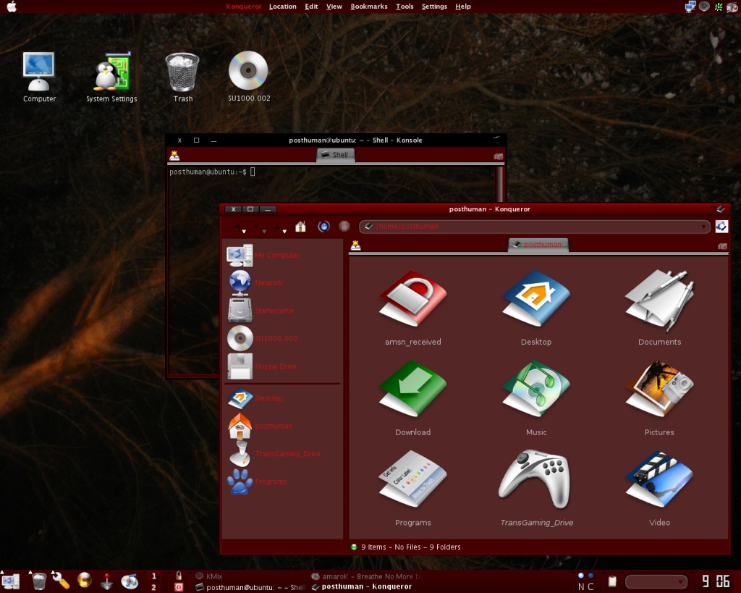
Task: Open the Tools menu
Action: point(405,7)
